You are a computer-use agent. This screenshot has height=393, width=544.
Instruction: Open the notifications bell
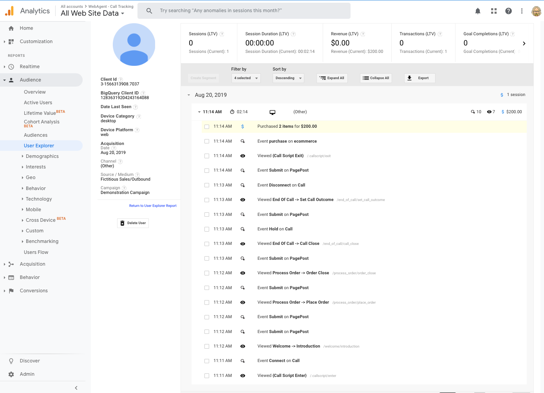coord(478,11)
